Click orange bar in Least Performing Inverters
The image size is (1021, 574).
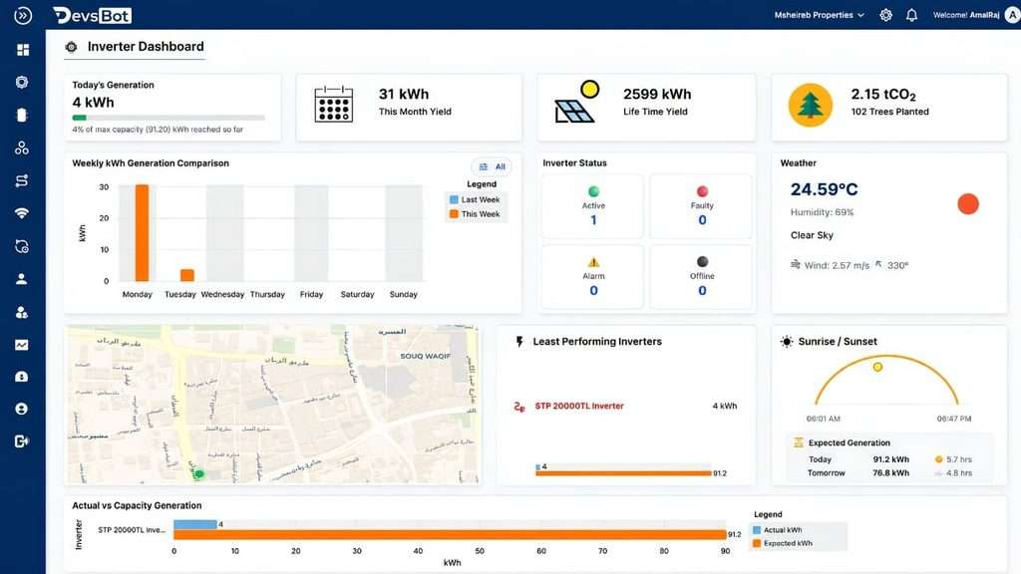[623, 473]
